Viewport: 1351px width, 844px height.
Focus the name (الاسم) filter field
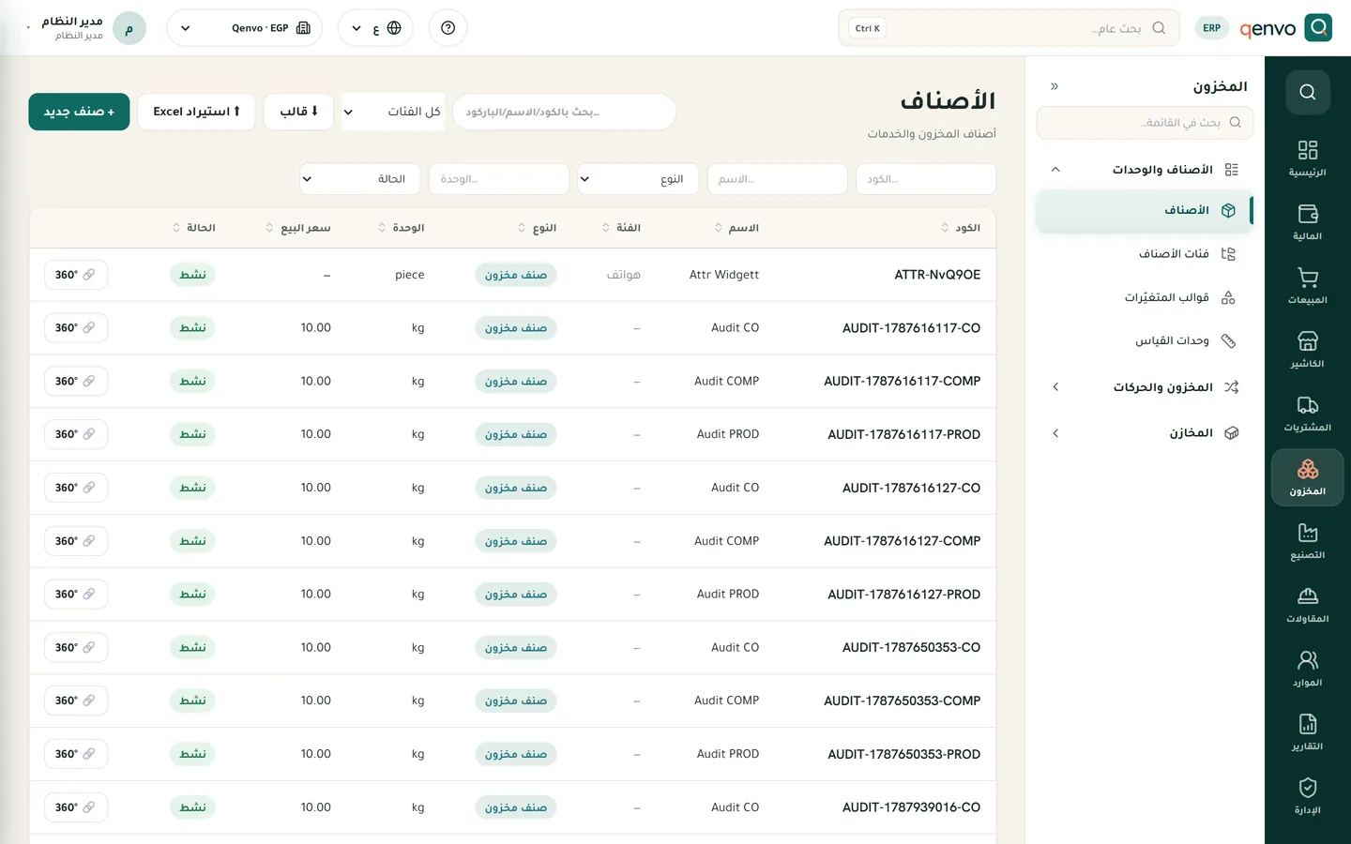click(778, 179)
